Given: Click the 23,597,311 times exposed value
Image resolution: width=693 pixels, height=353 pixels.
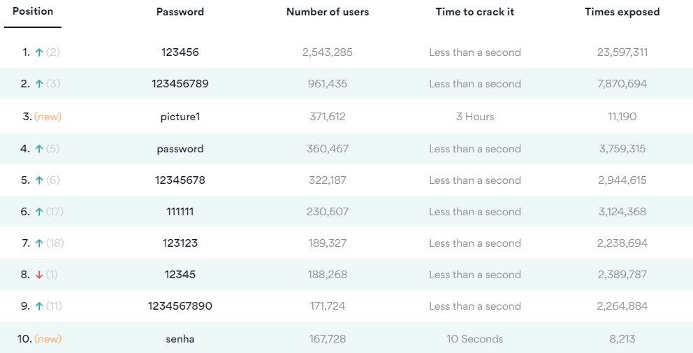Looking at the screenshot, I should click(x=622, y=52).
